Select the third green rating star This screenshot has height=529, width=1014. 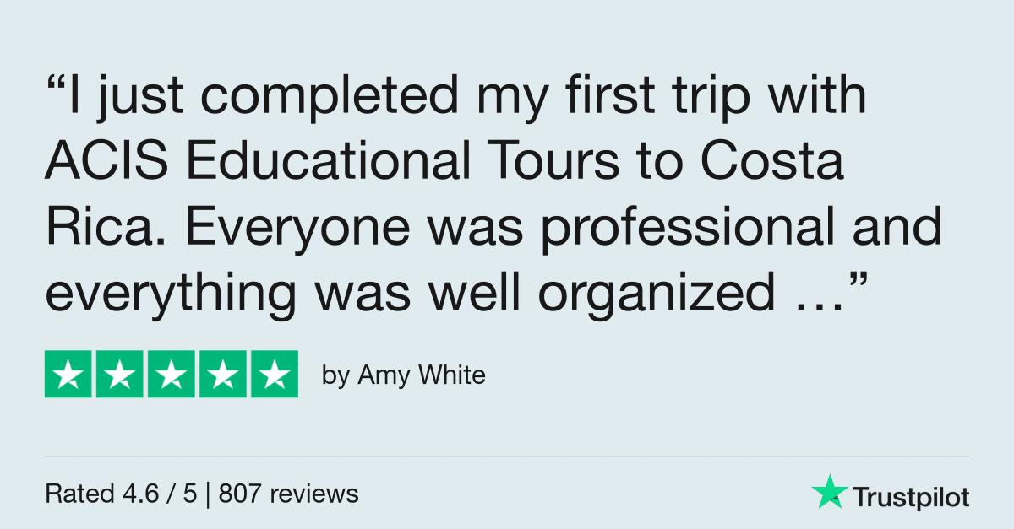tap(172, 374)
